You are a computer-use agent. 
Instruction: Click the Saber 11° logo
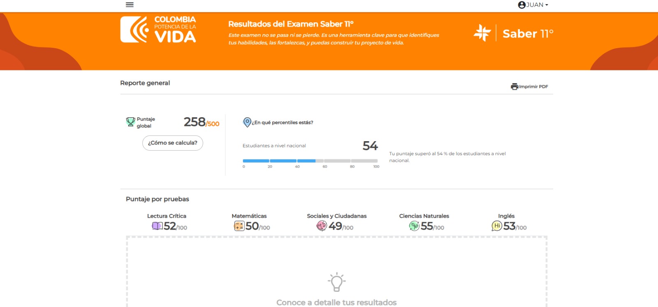(514, 33)
